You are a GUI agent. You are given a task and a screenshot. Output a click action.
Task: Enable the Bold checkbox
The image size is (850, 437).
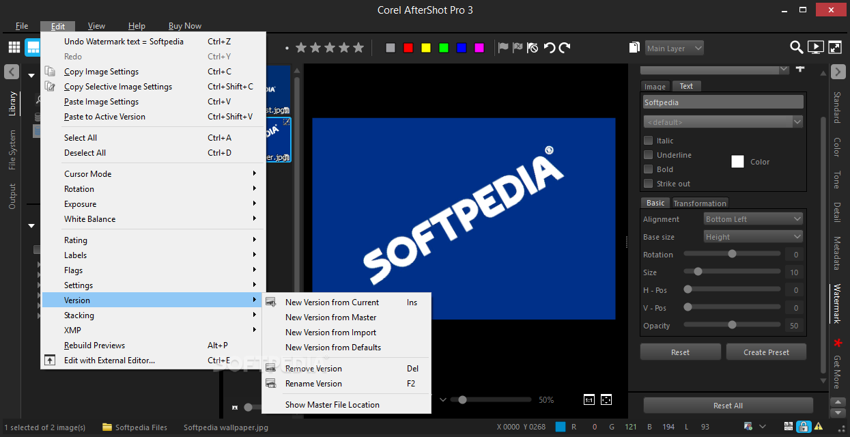648,169
